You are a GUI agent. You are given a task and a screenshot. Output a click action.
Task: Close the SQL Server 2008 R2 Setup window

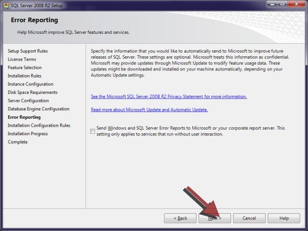coord(296,4)
